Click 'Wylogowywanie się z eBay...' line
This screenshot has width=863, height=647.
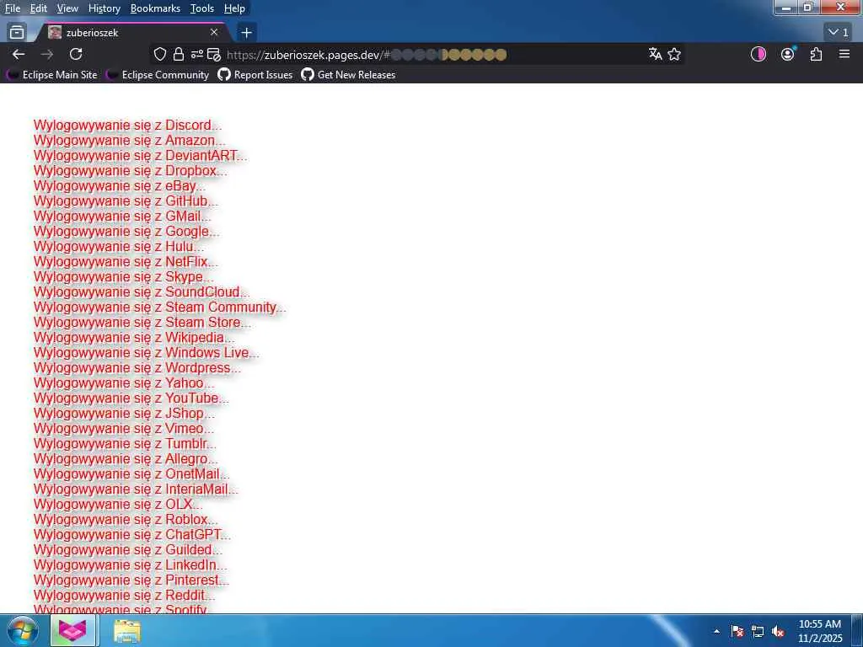119,185
